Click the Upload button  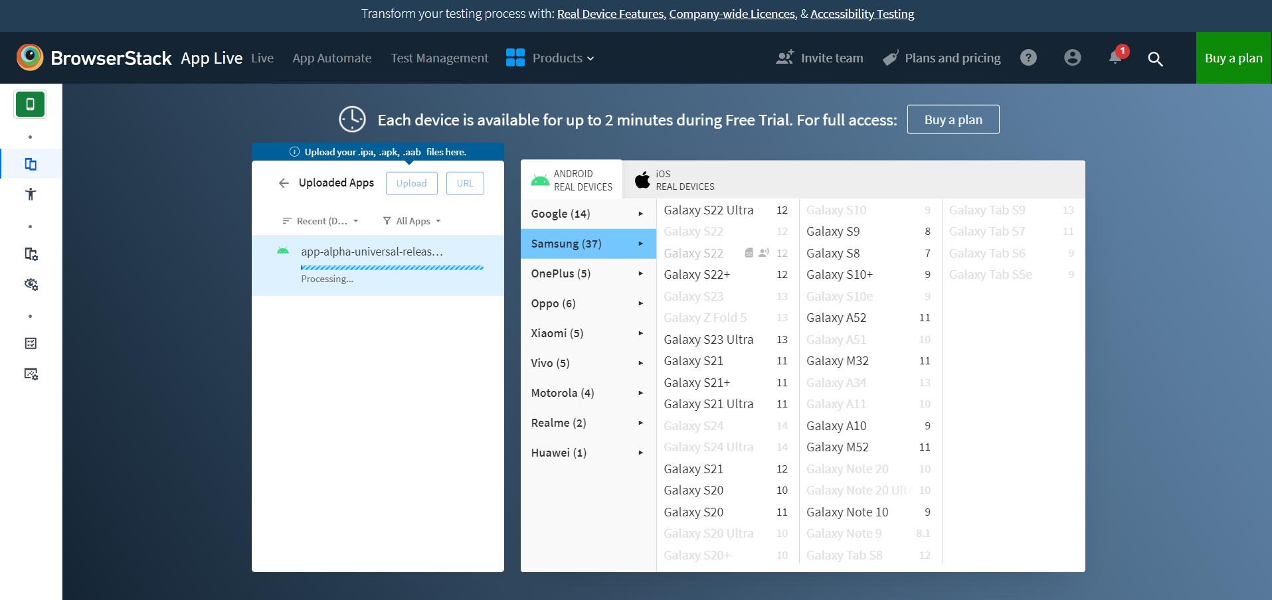pyautogui.click(x=412, y=183)
